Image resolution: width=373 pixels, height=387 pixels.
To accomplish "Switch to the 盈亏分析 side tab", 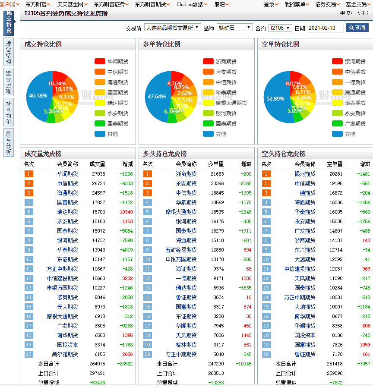I will pyautogui.click(x=9, y=142).
